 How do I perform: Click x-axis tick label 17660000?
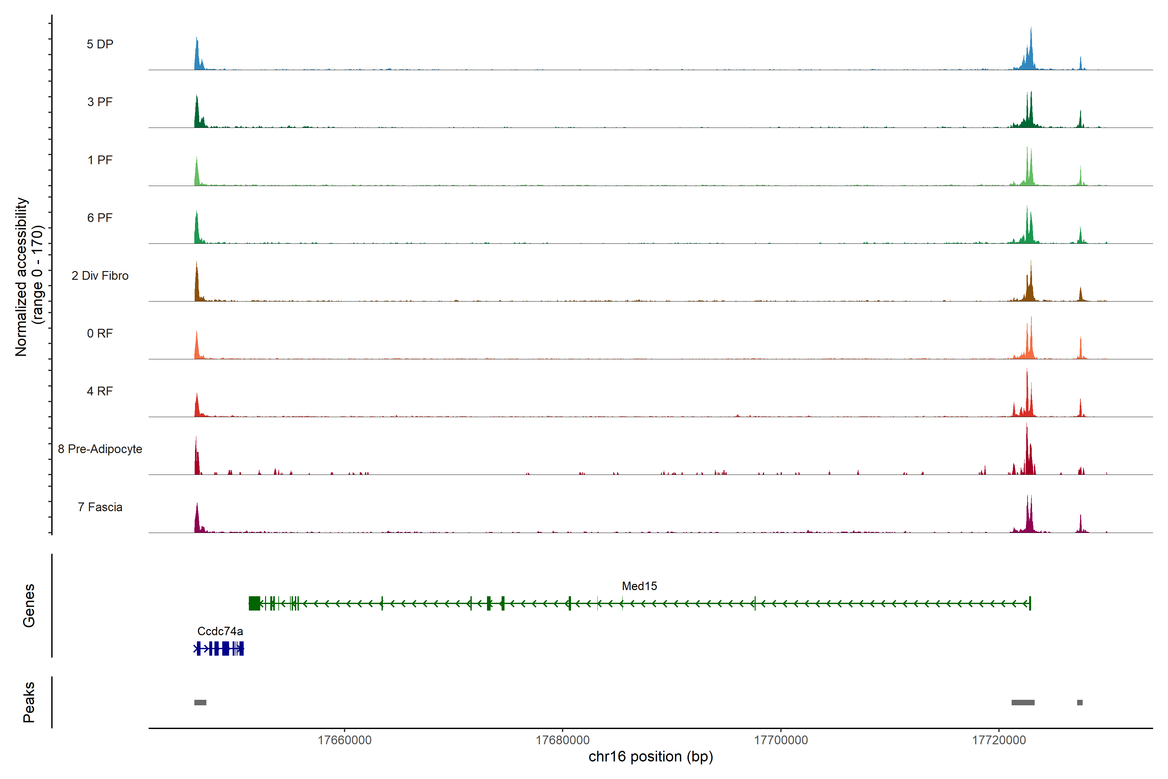[x=344, y=740]
